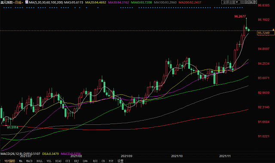
Task: Click the chart playback icon
Action: 251,2
